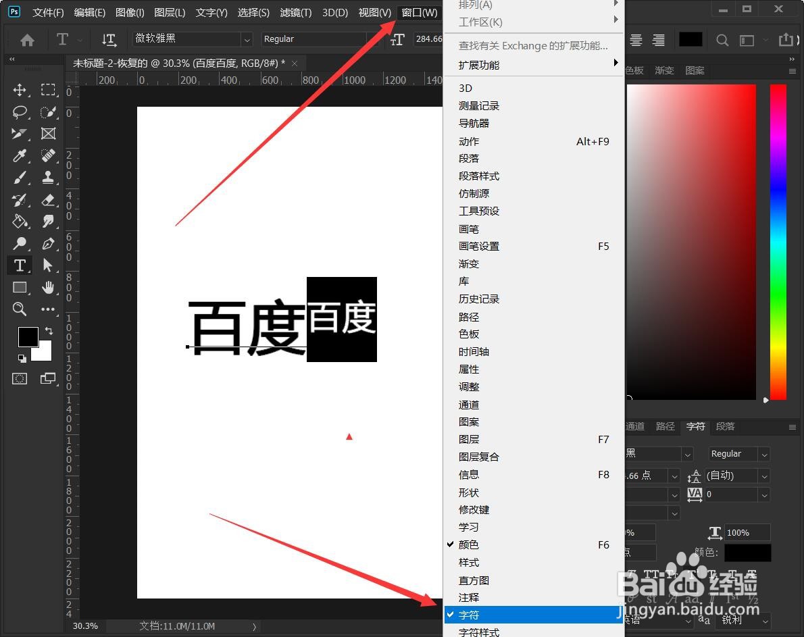Open the Edit Toolbar three-dots button
The width and height of the screenshot is (804, 637).
pyautogui.click(x=48, y=309)
